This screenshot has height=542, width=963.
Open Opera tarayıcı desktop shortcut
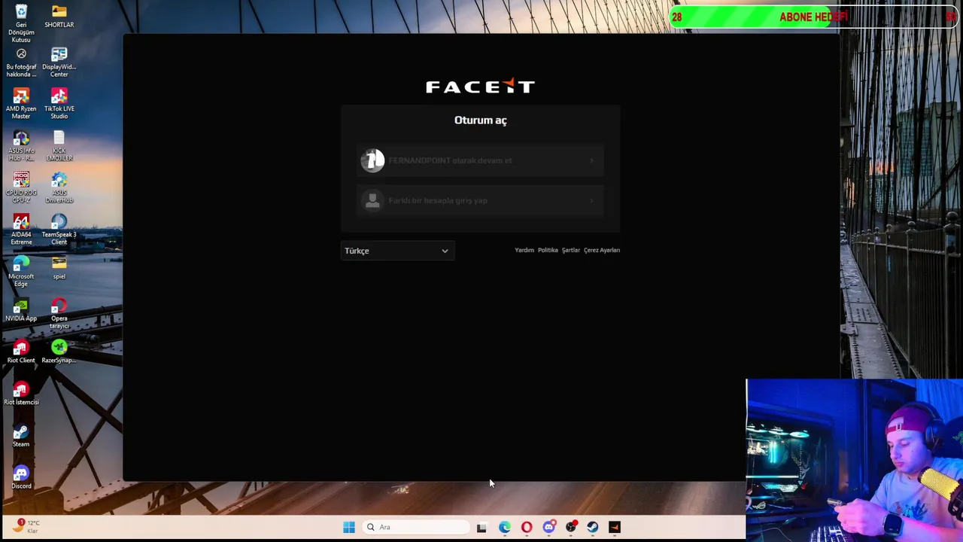[59, 314]
